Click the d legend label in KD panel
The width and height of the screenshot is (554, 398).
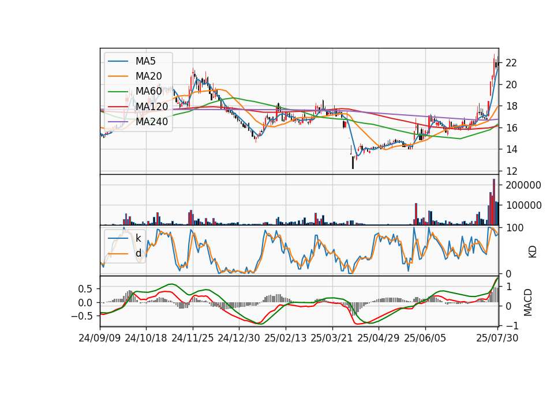[x=138, y=253]
